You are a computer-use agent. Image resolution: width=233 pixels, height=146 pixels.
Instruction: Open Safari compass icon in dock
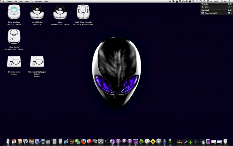[x=118, y=141]
